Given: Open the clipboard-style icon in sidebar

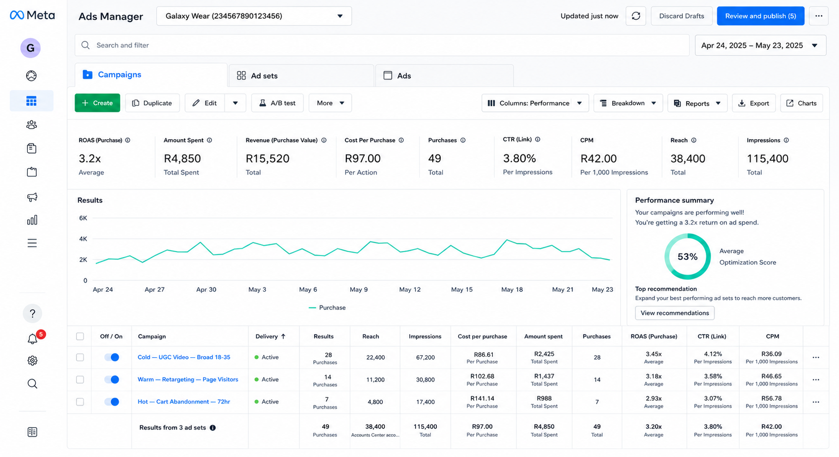Looking at the screenshot, I should 32,172.
